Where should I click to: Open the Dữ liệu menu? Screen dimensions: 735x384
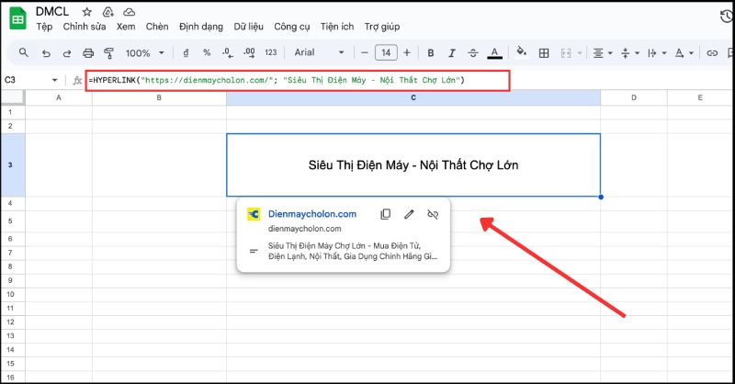[248, 27]
